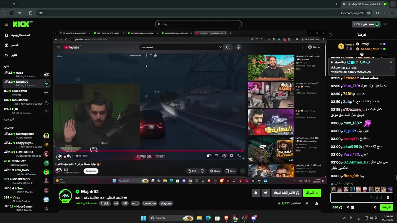
Task: Open MOJREMCO recommended channel
Action: 26,181
